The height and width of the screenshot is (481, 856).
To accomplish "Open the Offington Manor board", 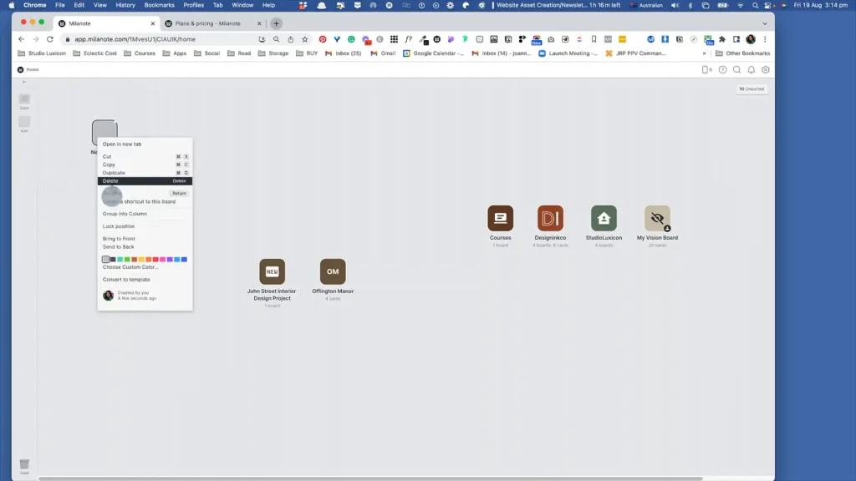I will [333, 271].
